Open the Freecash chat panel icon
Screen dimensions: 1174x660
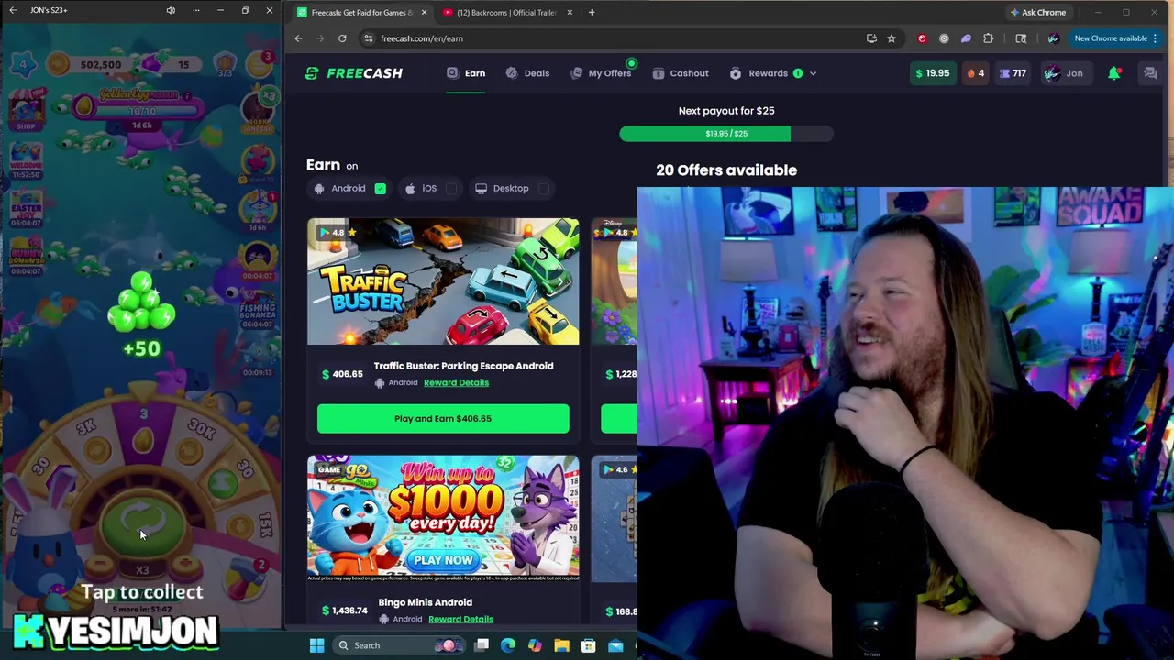coord(1150,73)
